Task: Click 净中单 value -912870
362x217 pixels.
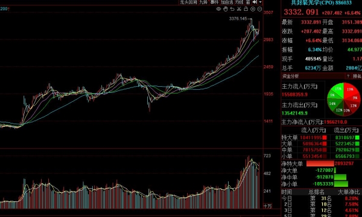Action: pyautogui.click(x=325, y=177)
